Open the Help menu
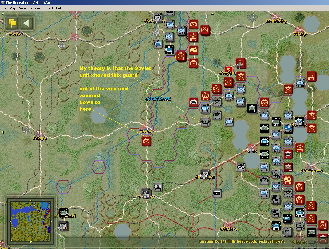Image resolution: width=329 pixels, height=249 pixels. [x=59, y=8]
